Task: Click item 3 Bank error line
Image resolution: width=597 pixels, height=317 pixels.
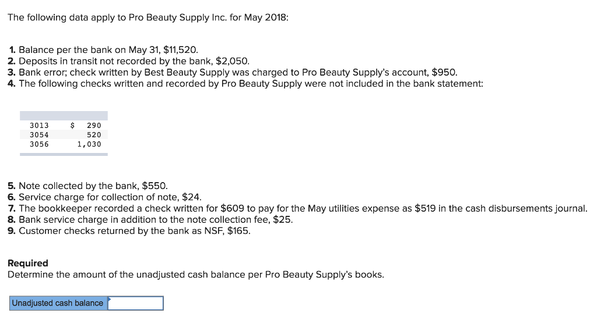Action: point(232,72)
